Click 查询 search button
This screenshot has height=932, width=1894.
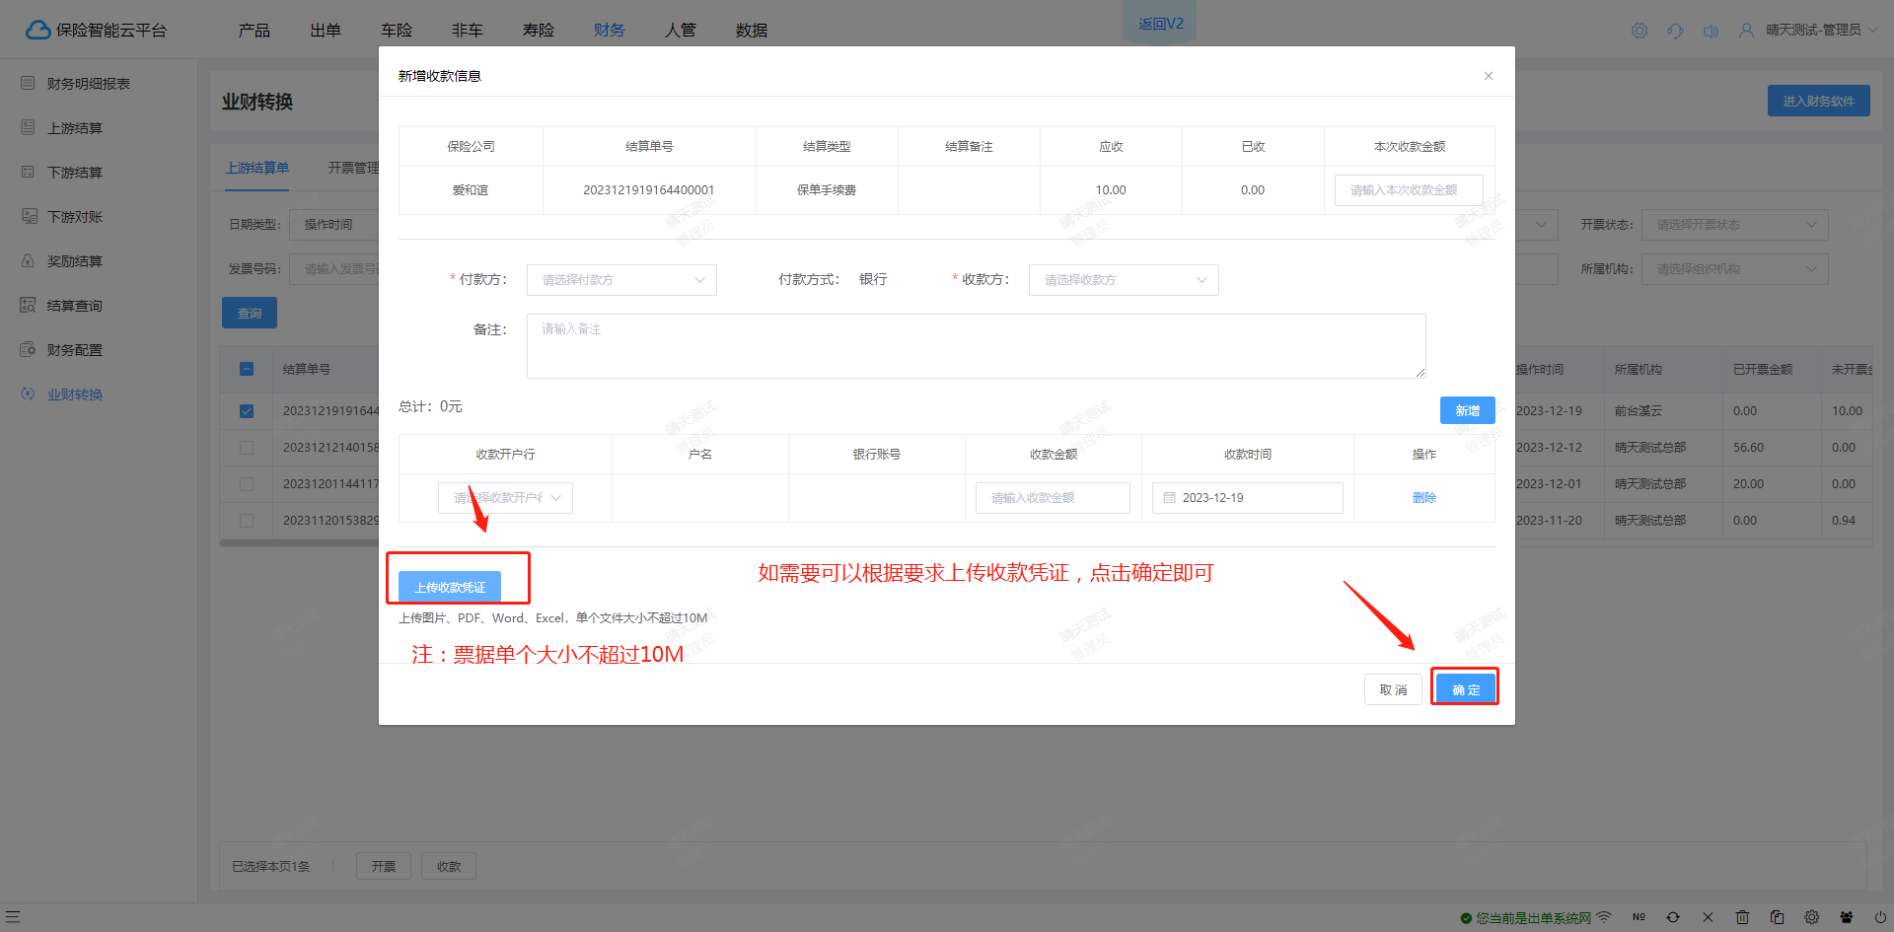coord(250,313)
